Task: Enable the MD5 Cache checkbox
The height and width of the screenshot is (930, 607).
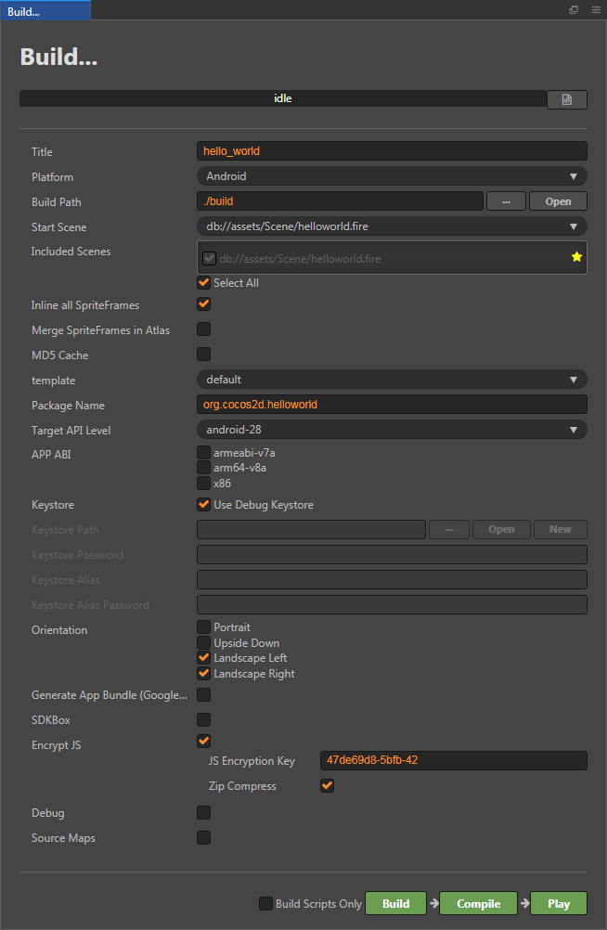Action: coord(203,355)
